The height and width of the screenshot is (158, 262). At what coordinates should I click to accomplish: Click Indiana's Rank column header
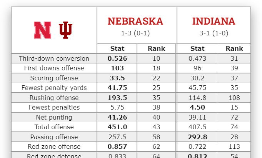[234, 48]
